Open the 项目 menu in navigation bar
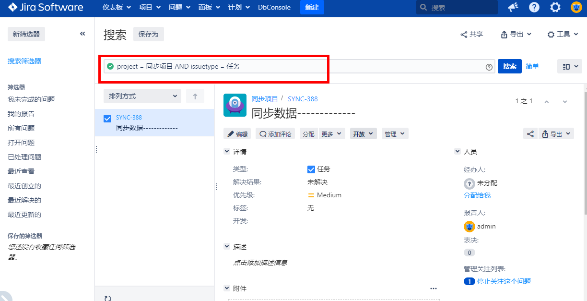 pos(150,7)
